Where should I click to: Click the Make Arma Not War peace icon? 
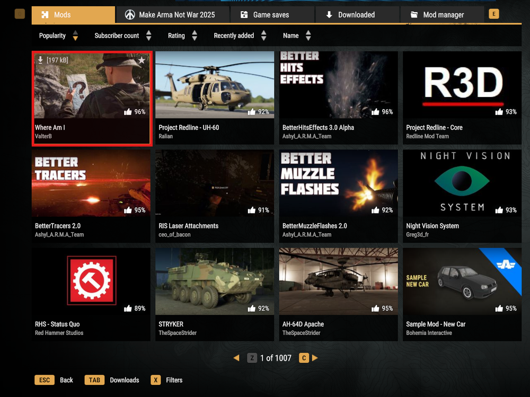(x=130, y=14)
